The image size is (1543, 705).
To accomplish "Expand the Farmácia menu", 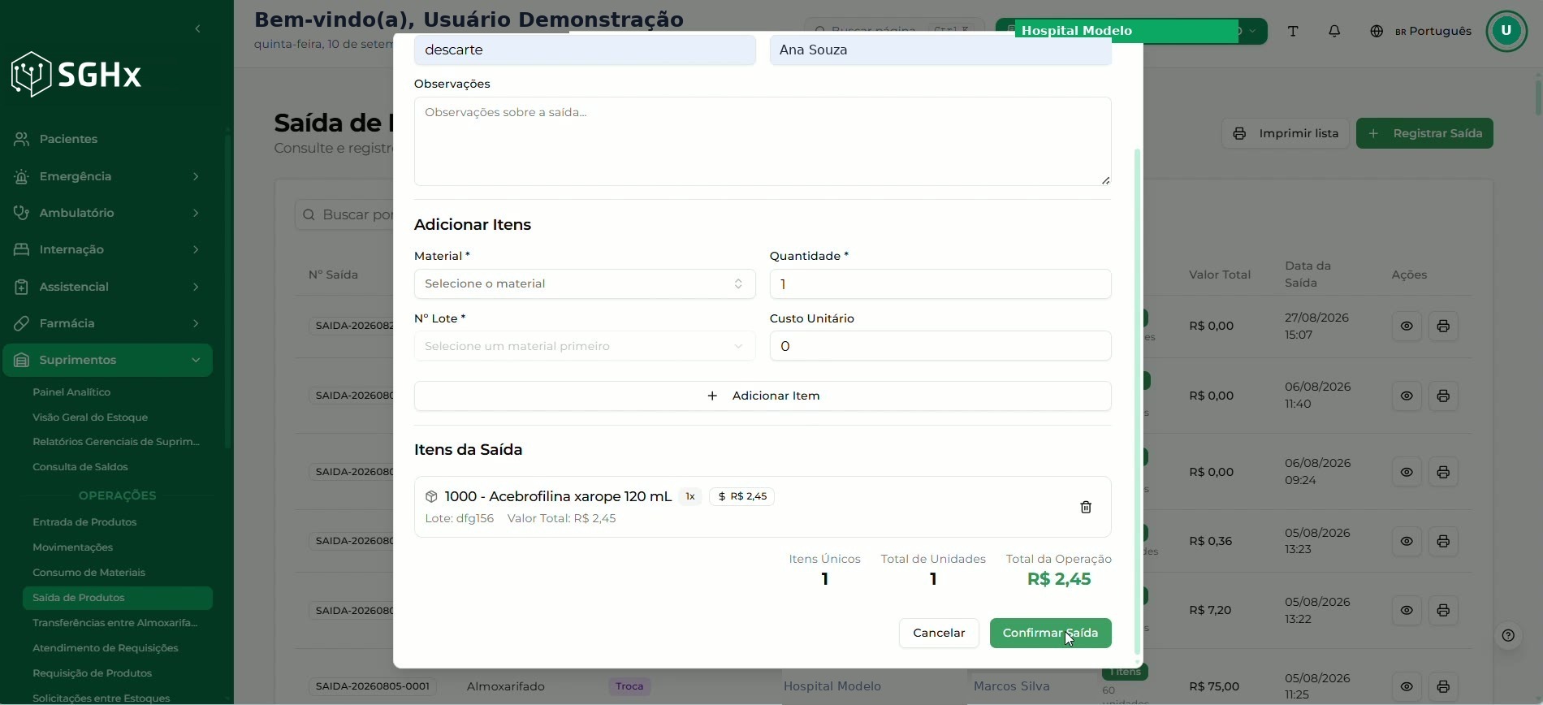I will [107, 323].
